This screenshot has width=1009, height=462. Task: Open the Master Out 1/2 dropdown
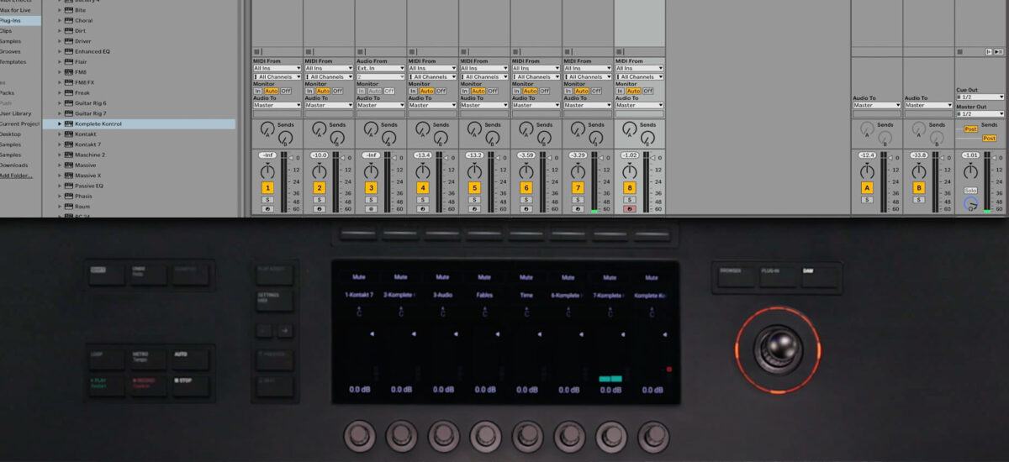click(x=980, y=113)
